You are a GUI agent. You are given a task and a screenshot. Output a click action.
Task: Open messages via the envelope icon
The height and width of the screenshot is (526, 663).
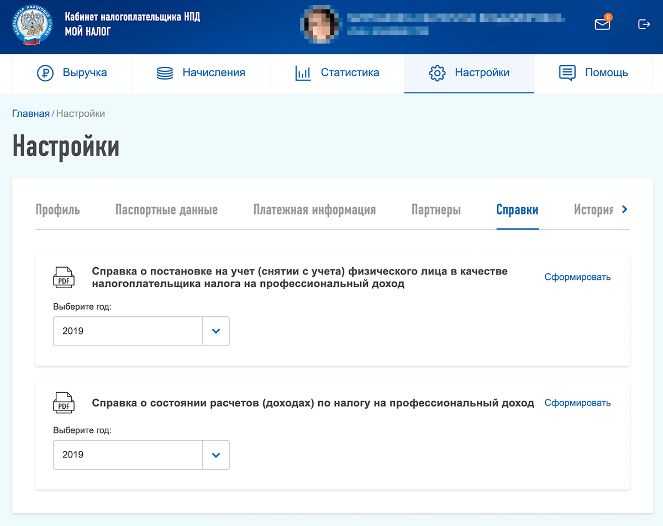point(602,24)
